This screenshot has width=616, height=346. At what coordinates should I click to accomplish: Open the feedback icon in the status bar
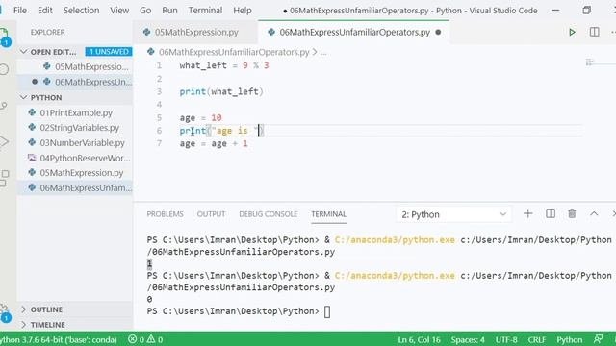pyautogui.click(x=599, y=339)
